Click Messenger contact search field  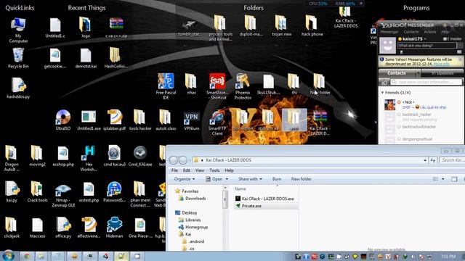426,82
